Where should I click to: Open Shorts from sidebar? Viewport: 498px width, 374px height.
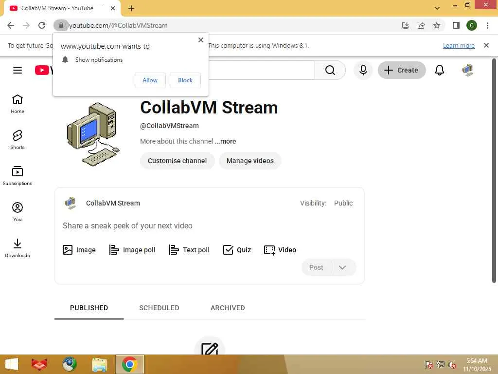click(18, 140)
